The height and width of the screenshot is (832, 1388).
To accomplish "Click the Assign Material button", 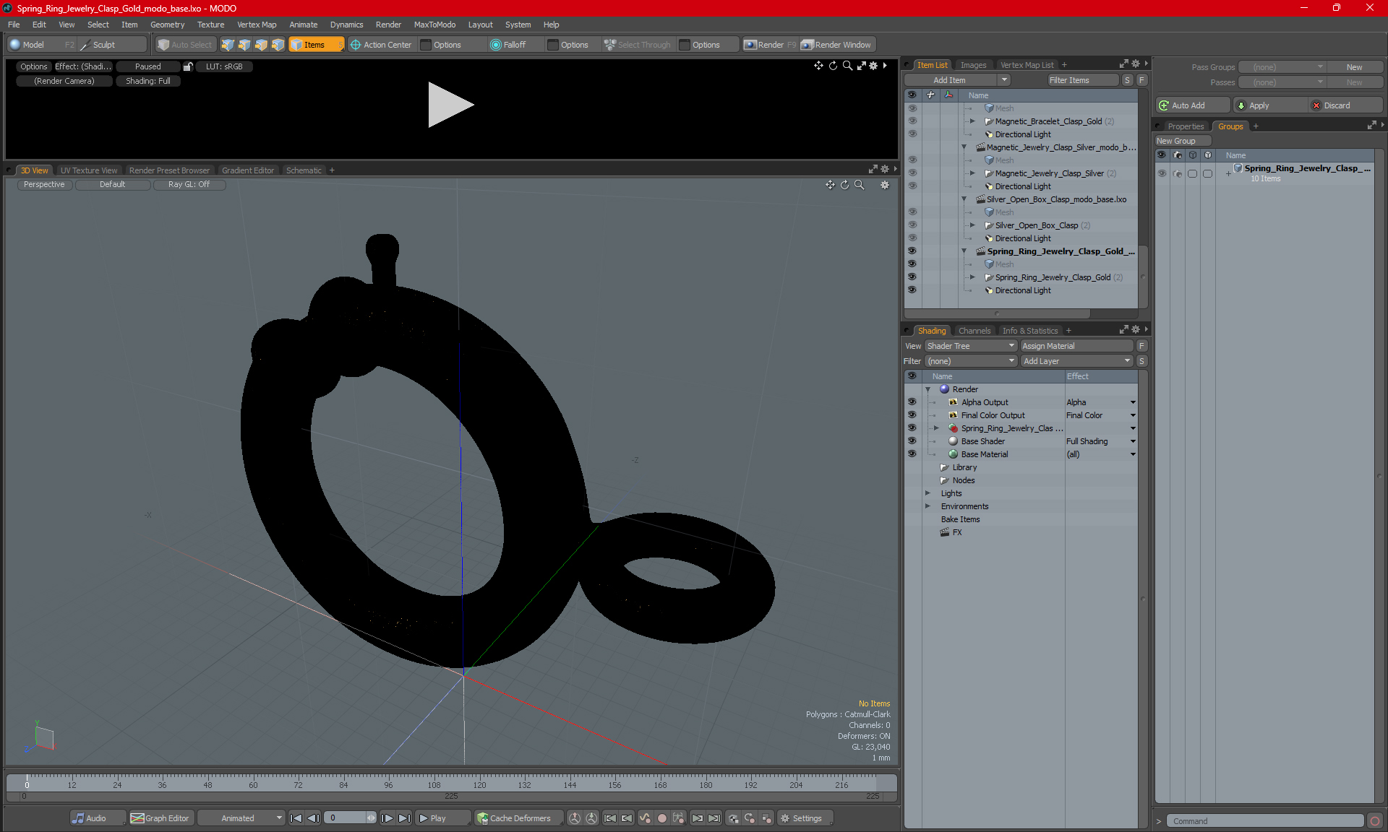I will click(x=1076, y=346).
